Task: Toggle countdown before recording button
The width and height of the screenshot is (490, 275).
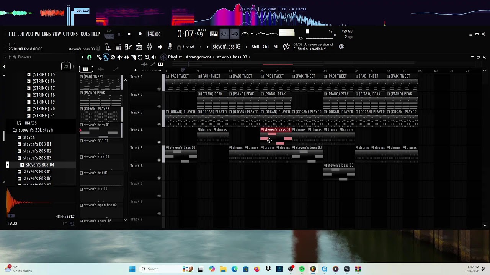Action: click(224, 34)
